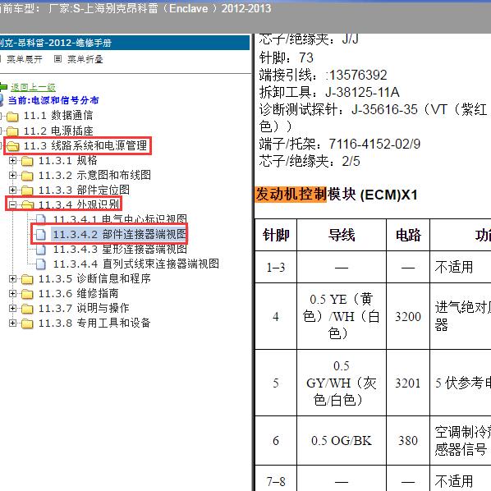Select 11.3.3 部件定位图
Image resolution: width=491 pixels, height=491 pixels.
click(x=84, y=190)
